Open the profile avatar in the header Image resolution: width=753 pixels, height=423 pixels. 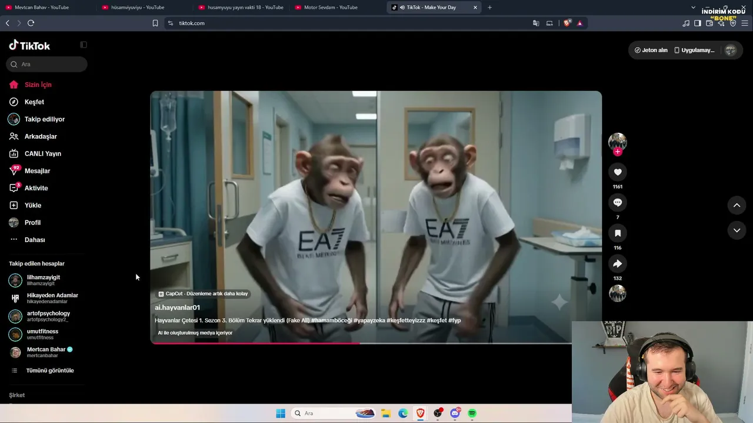[x=731, y=50]
